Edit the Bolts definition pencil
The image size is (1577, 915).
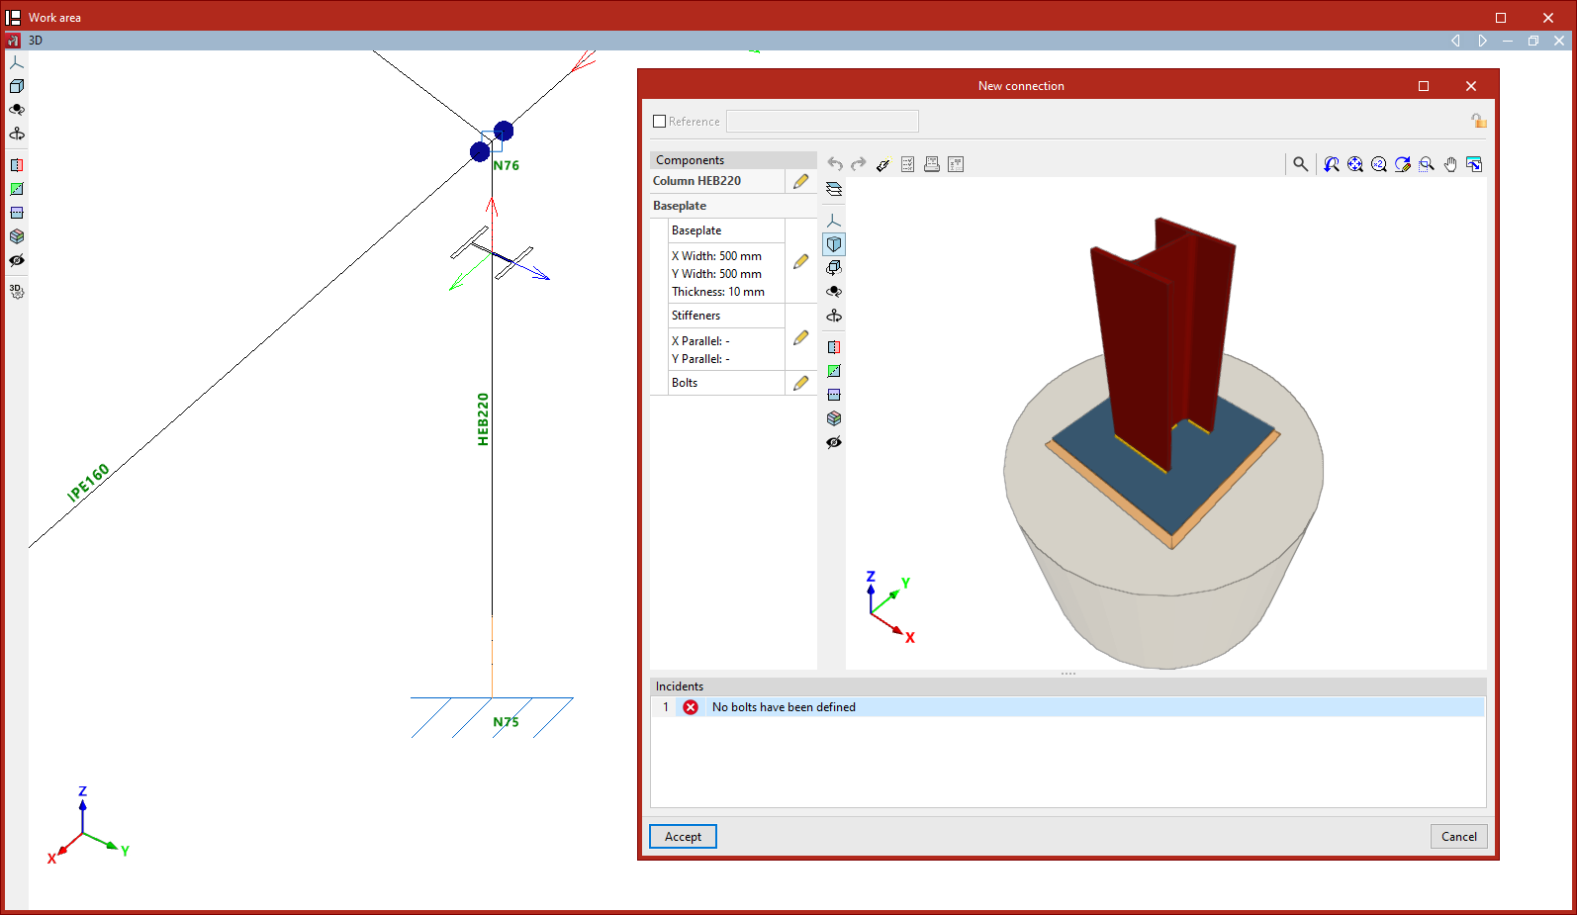800,383
